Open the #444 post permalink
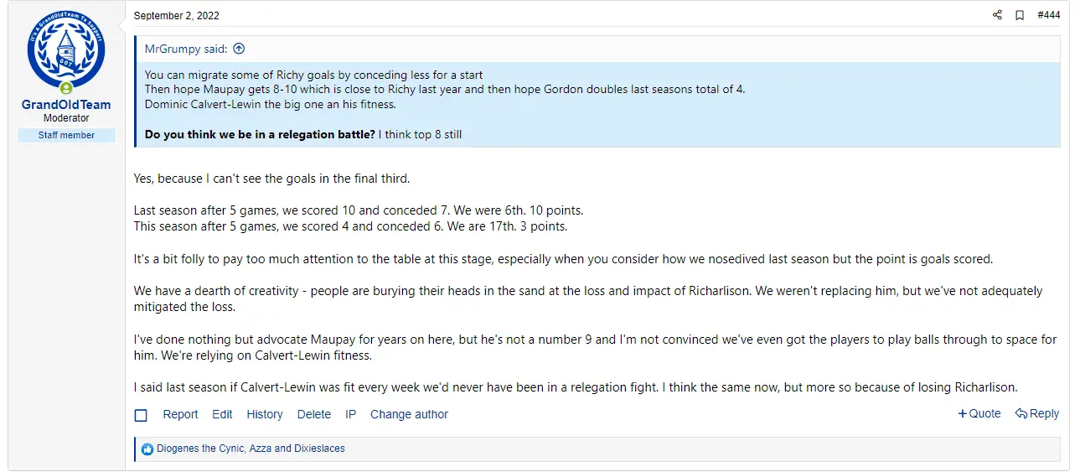This screenshot has height=472, width=1080. (x=1048, y=15)
